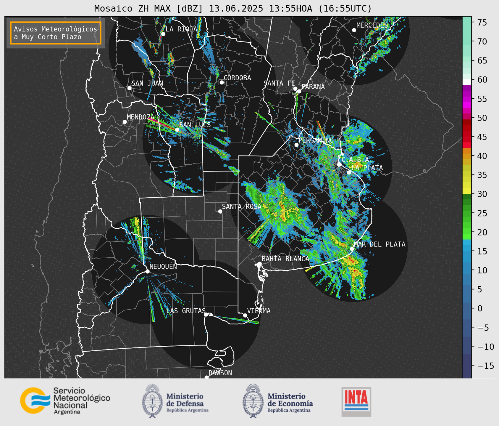499x426 pixels.
Task: Click the C.A.B.A. city marker dot
Action: (x=339, y=164)
